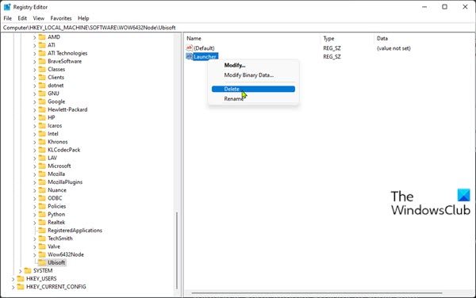Click the Registry Editor app icon in title bar
Image resolution: width=476 pixels, height=298 pixels.
point(7,6)
